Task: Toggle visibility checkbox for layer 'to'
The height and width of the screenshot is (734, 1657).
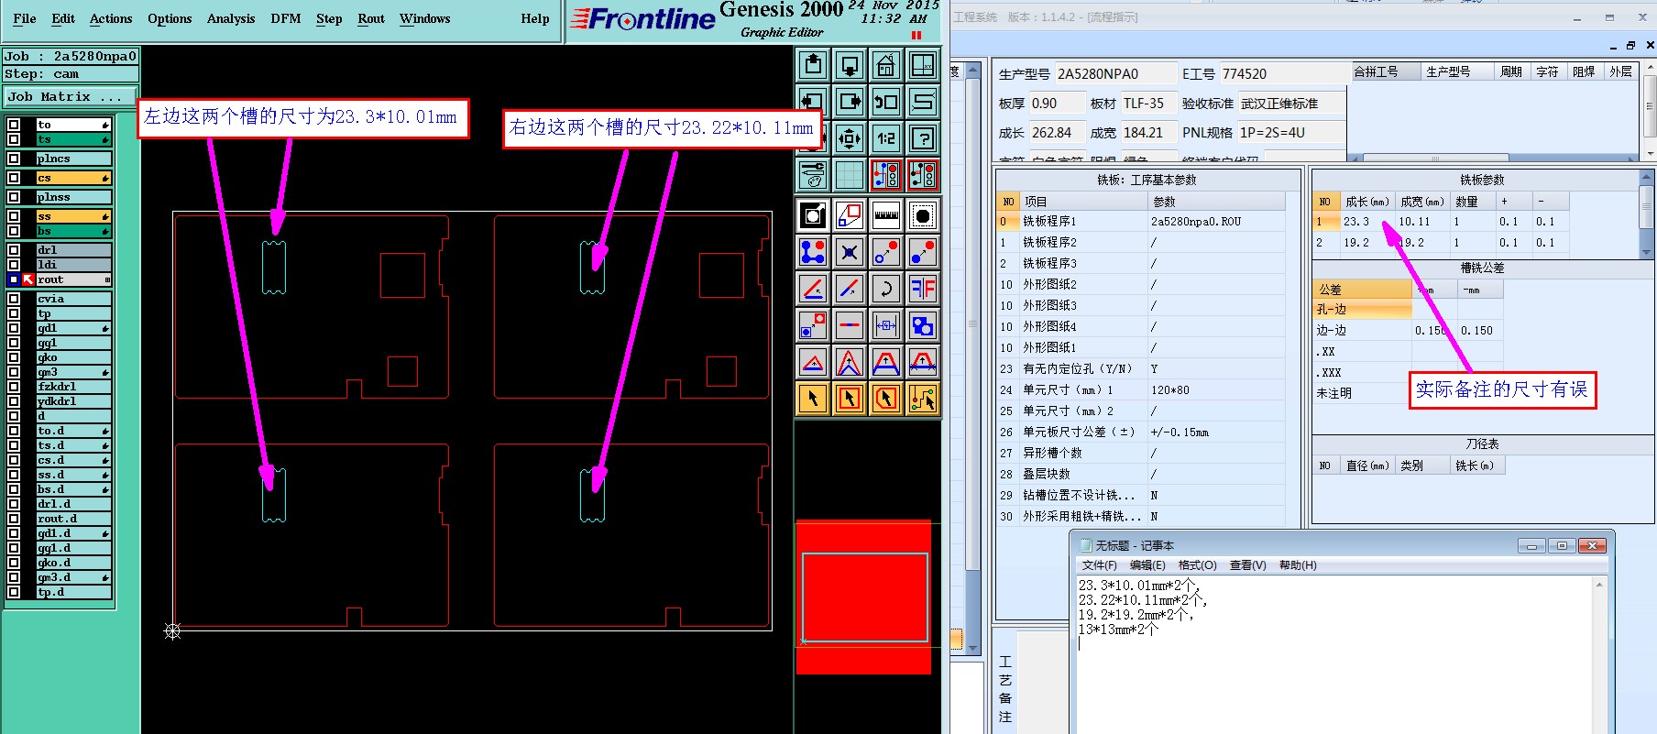Action: tap(14, 125)
